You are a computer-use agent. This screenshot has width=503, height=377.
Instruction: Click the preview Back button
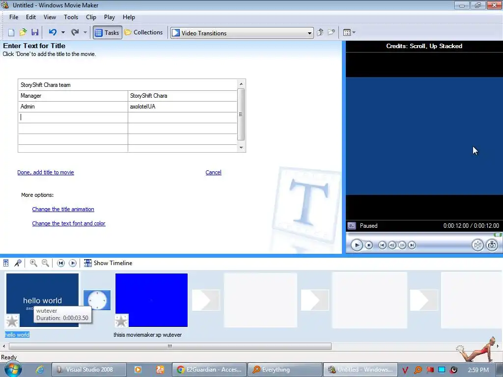tap(382, 245)
